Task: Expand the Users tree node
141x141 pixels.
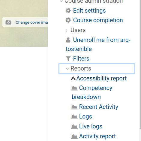Action: click(67, 30)
